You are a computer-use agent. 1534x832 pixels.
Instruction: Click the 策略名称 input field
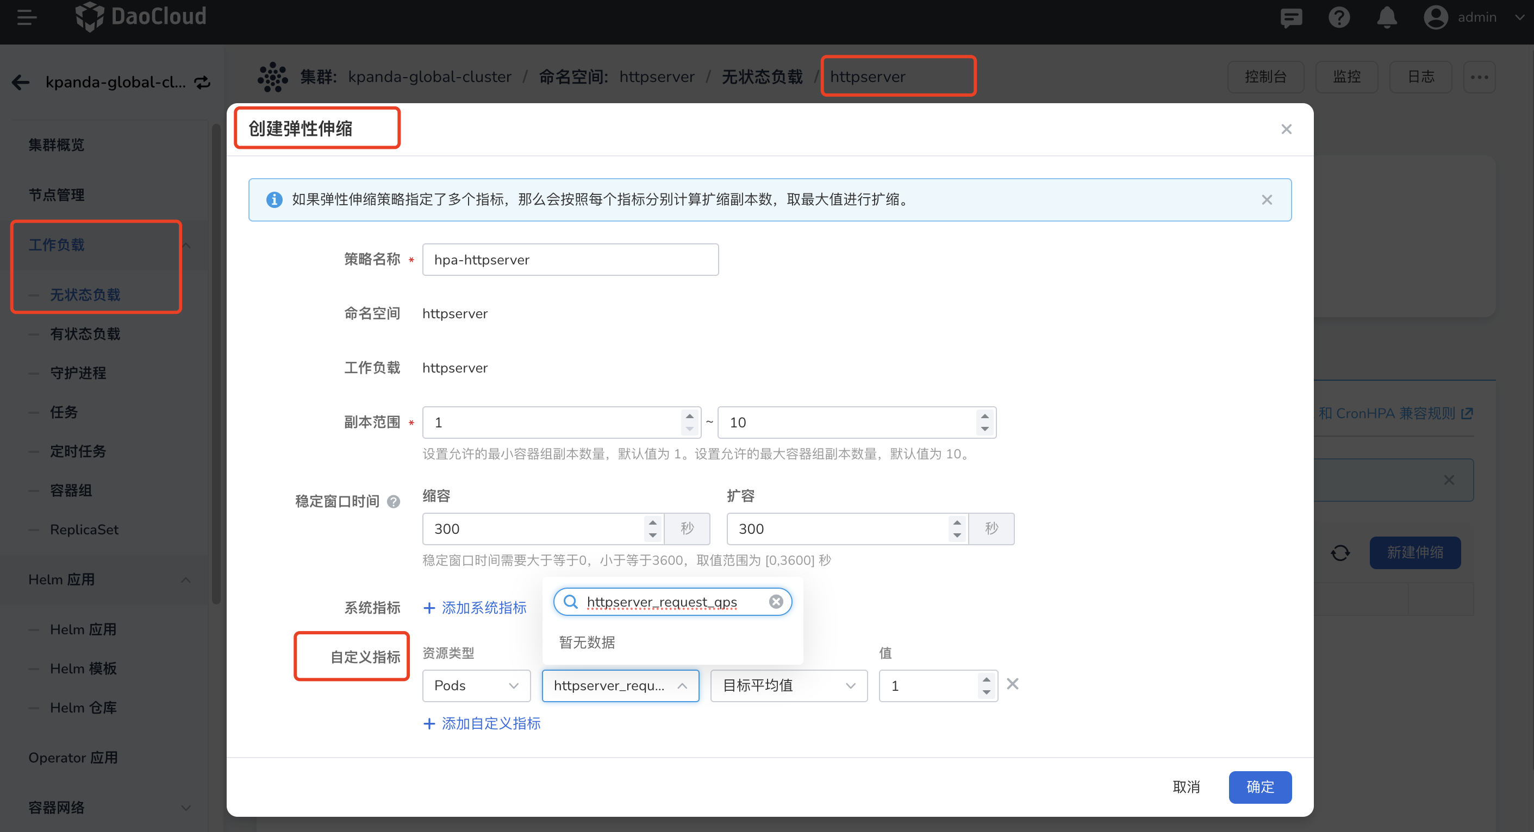point(570,260)
